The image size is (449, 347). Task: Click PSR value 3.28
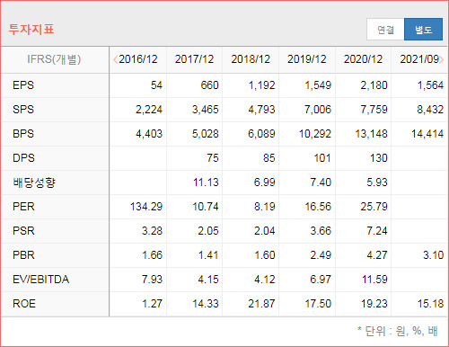tap(152, 231)
